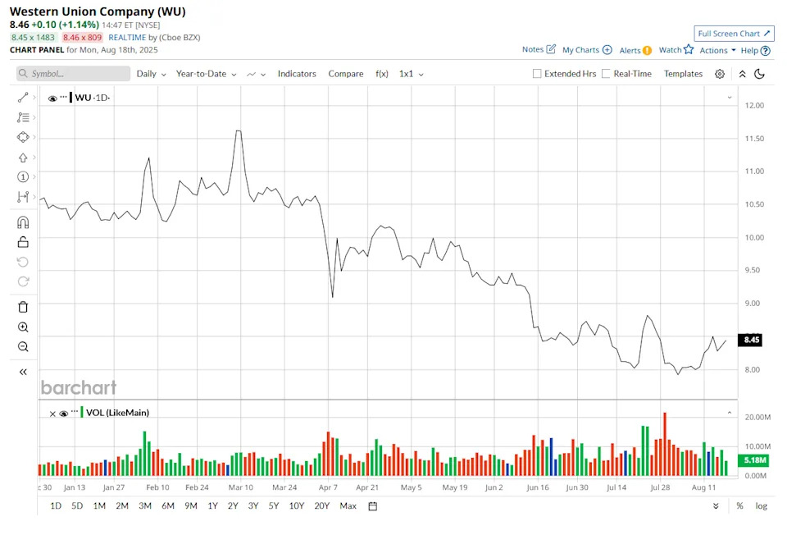Expand the Year-to-Date period dropdown
Image resolution: width=787 pixels, height=535 pixels.
pos(206,74)
